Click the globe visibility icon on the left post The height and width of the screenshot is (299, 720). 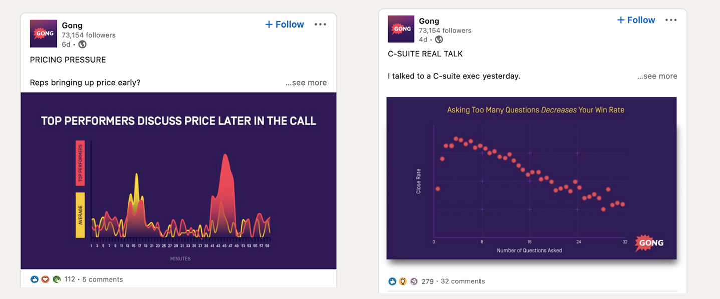[x=82, y=44]
